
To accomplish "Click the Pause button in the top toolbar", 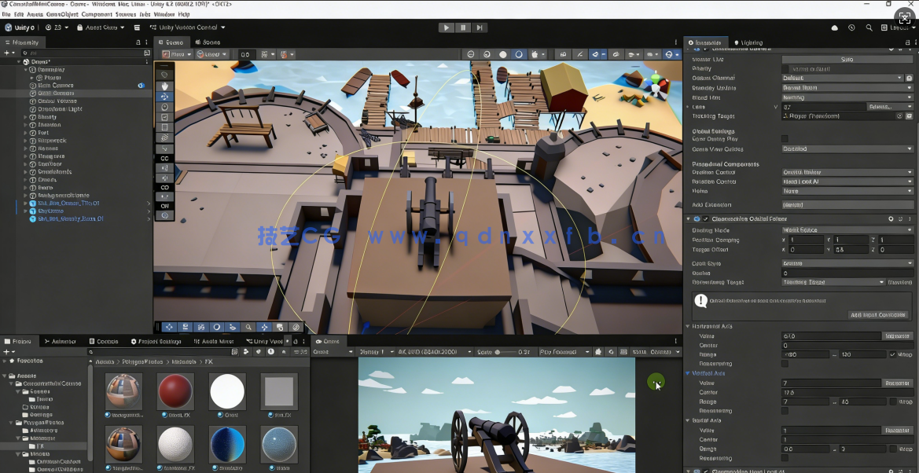I will point(463,27).
